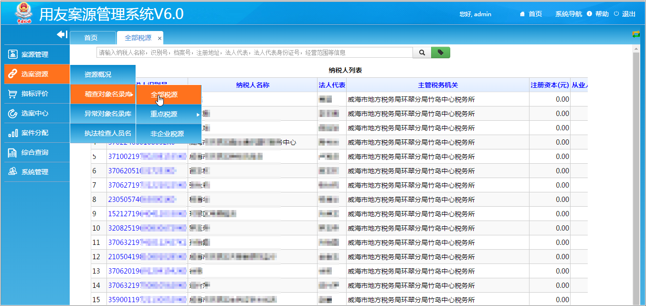This screenshot has height=306, width=646.
Task: Open taxpayer ID link in row 12
Action: click(147, 257)
